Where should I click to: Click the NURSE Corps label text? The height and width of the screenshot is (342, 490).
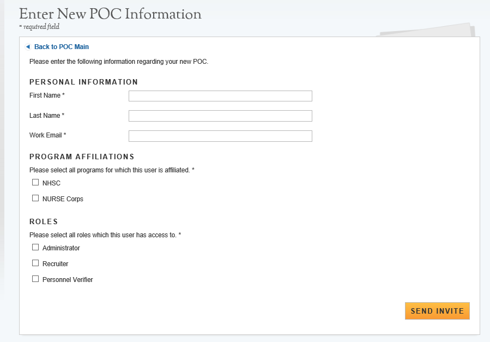pyautogui.click(x=63, y=199)
